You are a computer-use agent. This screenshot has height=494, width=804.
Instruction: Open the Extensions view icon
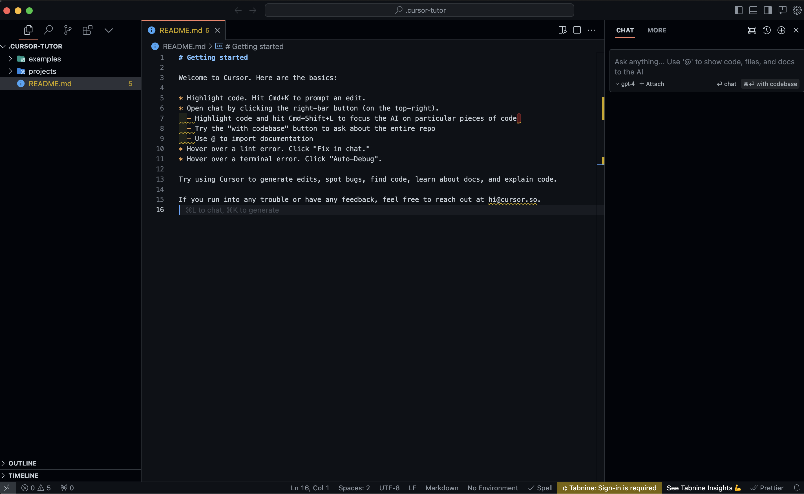coord(87,30)
